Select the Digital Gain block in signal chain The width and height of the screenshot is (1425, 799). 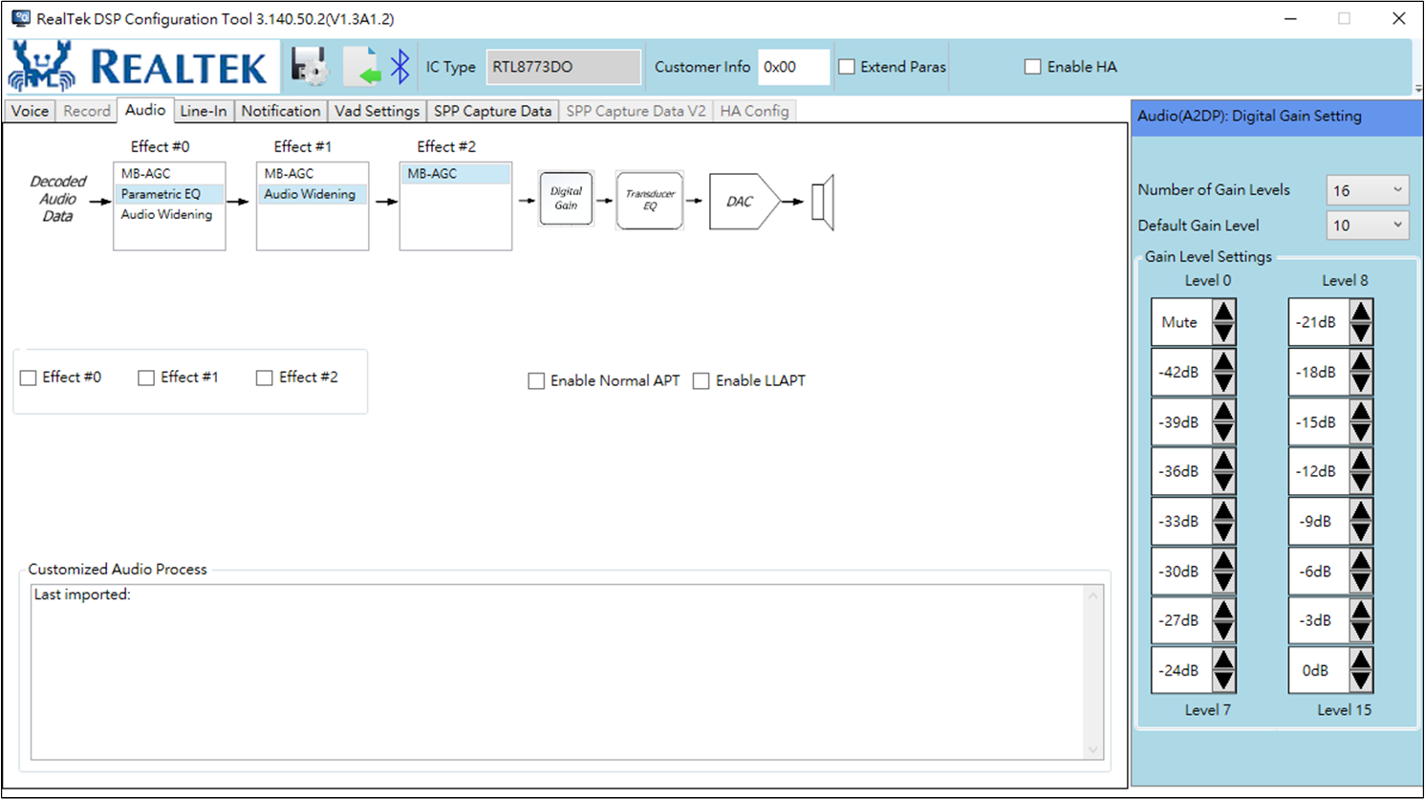tap(566, 199)
